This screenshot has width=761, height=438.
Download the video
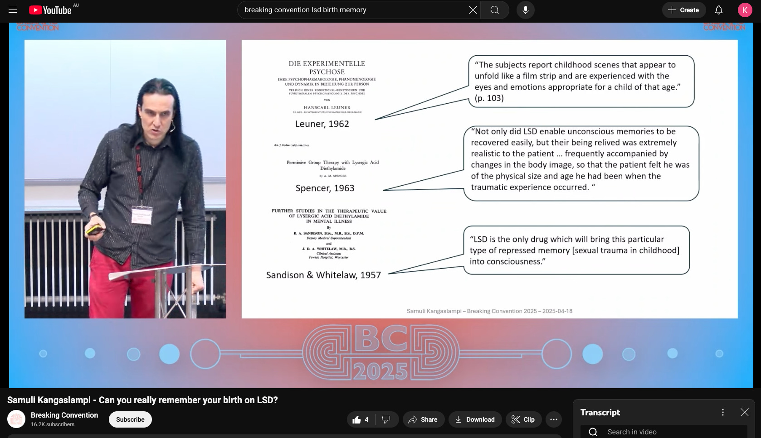pyautogui.click(x=475, y=419)
